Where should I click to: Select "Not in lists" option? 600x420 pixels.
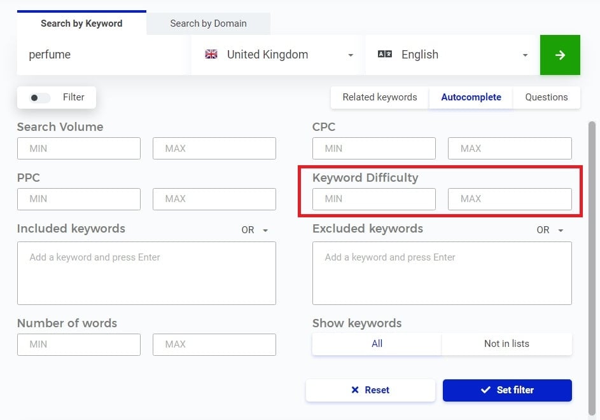506,344
